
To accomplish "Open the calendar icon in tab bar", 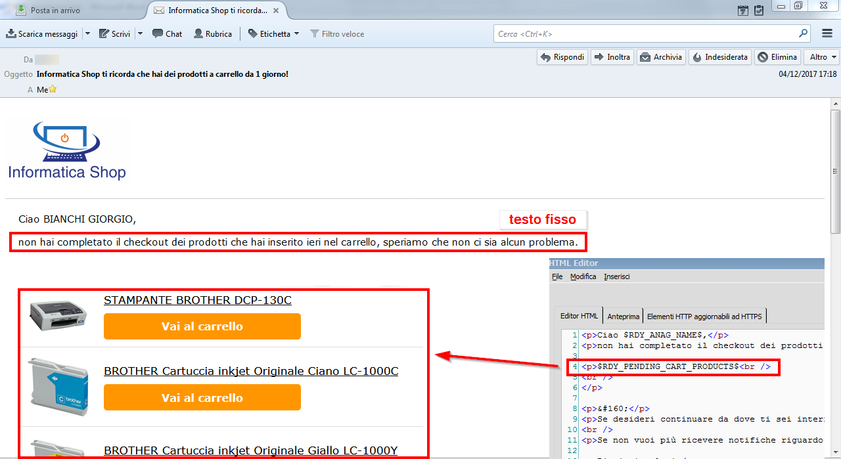I will pyautogui.click(x=743, y=10).
